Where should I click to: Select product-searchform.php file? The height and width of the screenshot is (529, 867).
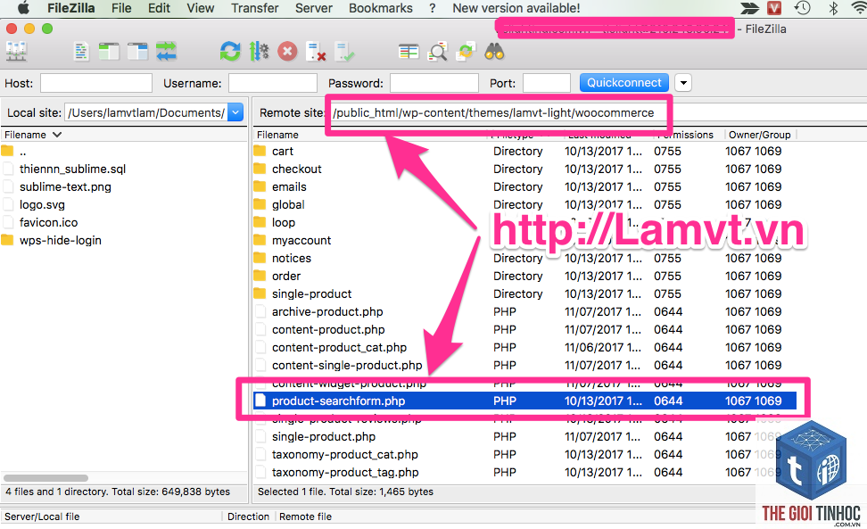(524, 401)
